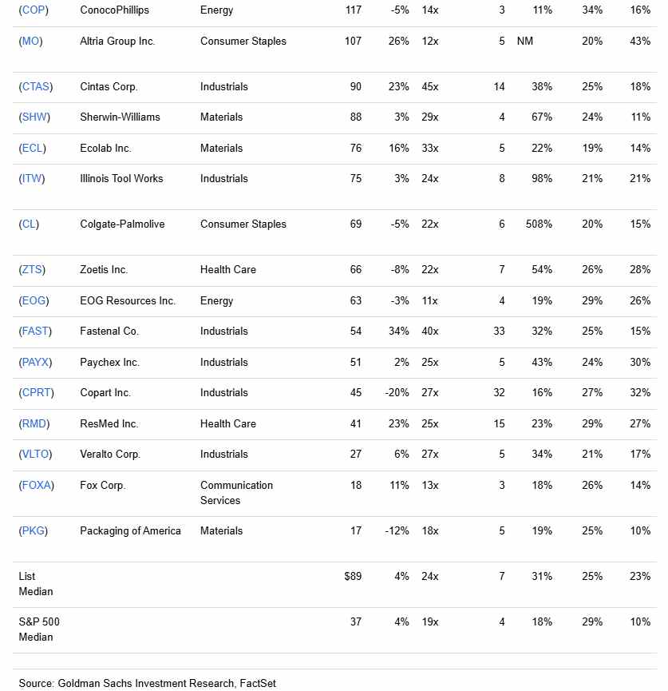Open the SHW ticker link
Image resolution: width=668 pixels, height=691 pixels.
[34, 117]
